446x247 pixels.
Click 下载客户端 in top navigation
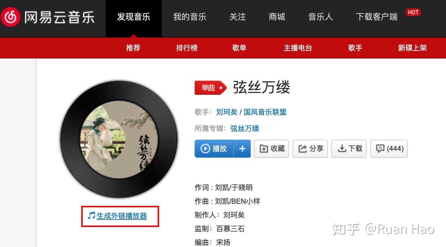click(x=377, y=17)
